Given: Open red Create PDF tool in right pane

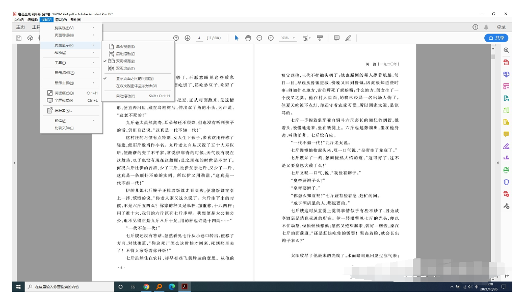Looking at the screenshot, I should (x=506, y=63).
